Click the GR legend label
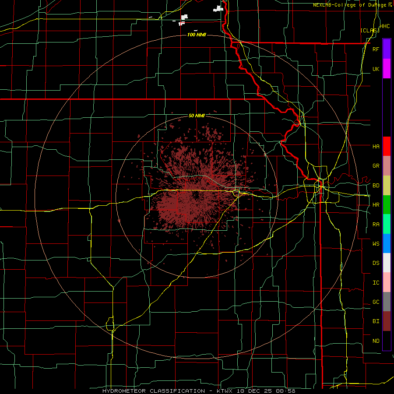The image size is (394, 394). pyautogui.click(x=376, y=166)
